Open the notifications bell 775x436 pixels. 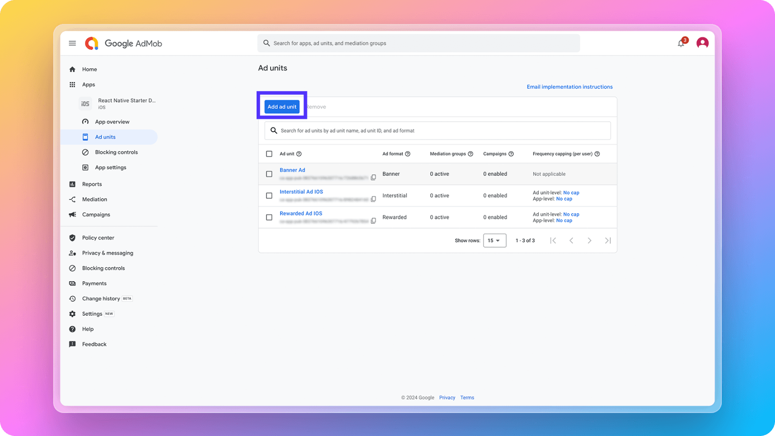(x=681, y=43)
